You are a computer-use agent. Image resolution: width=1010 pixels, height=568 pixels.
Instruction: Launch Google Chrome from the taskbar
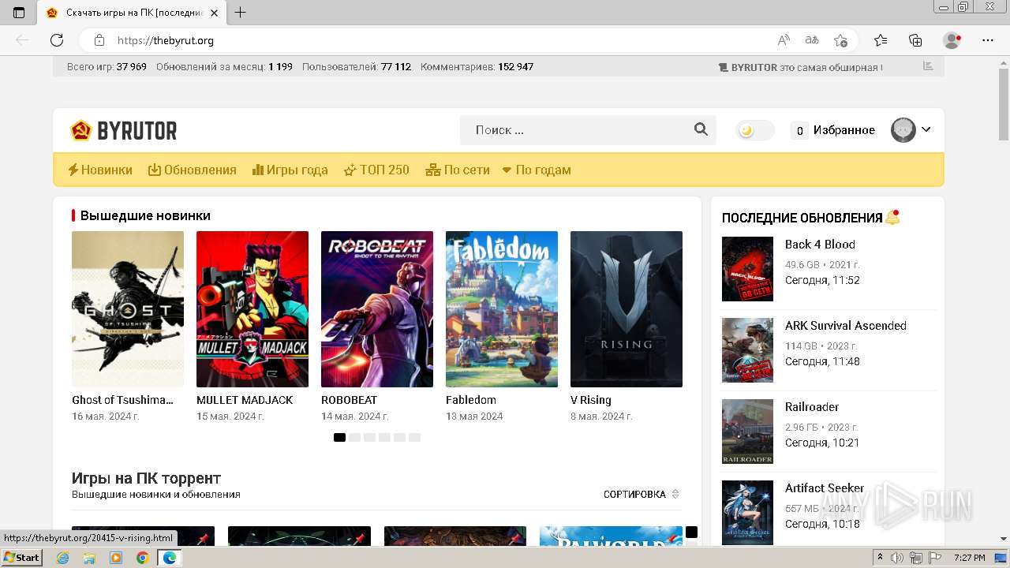tap(142, 558)
